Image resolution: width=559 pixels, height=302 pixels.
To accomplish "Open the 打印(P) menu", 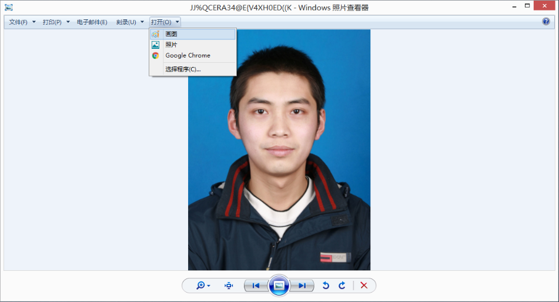I will (52, 22).
